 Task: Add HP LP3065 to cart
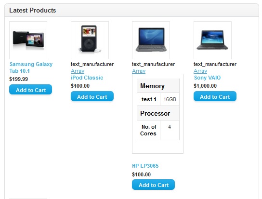tap(153, 185)
